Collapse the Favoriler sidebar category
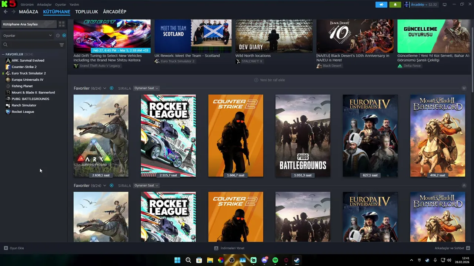 pyautogui.click(x=3, y=54)
